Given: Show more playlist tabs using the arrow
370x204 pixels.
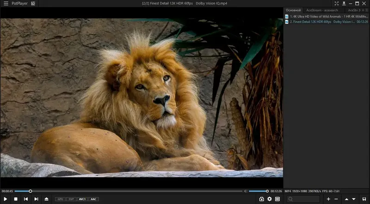Looking at the screenshot, I should (x=360, y=10).
